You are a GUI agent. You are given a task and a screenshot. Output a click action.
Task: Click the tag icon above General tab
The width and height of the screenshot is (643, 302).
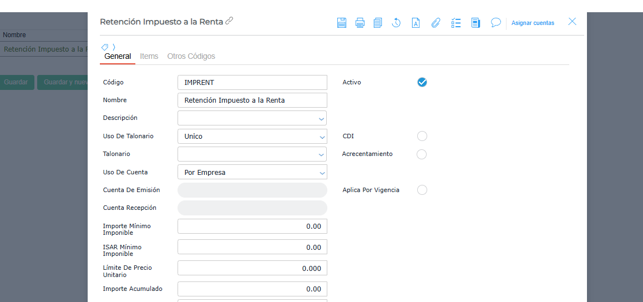click(105, 47)
